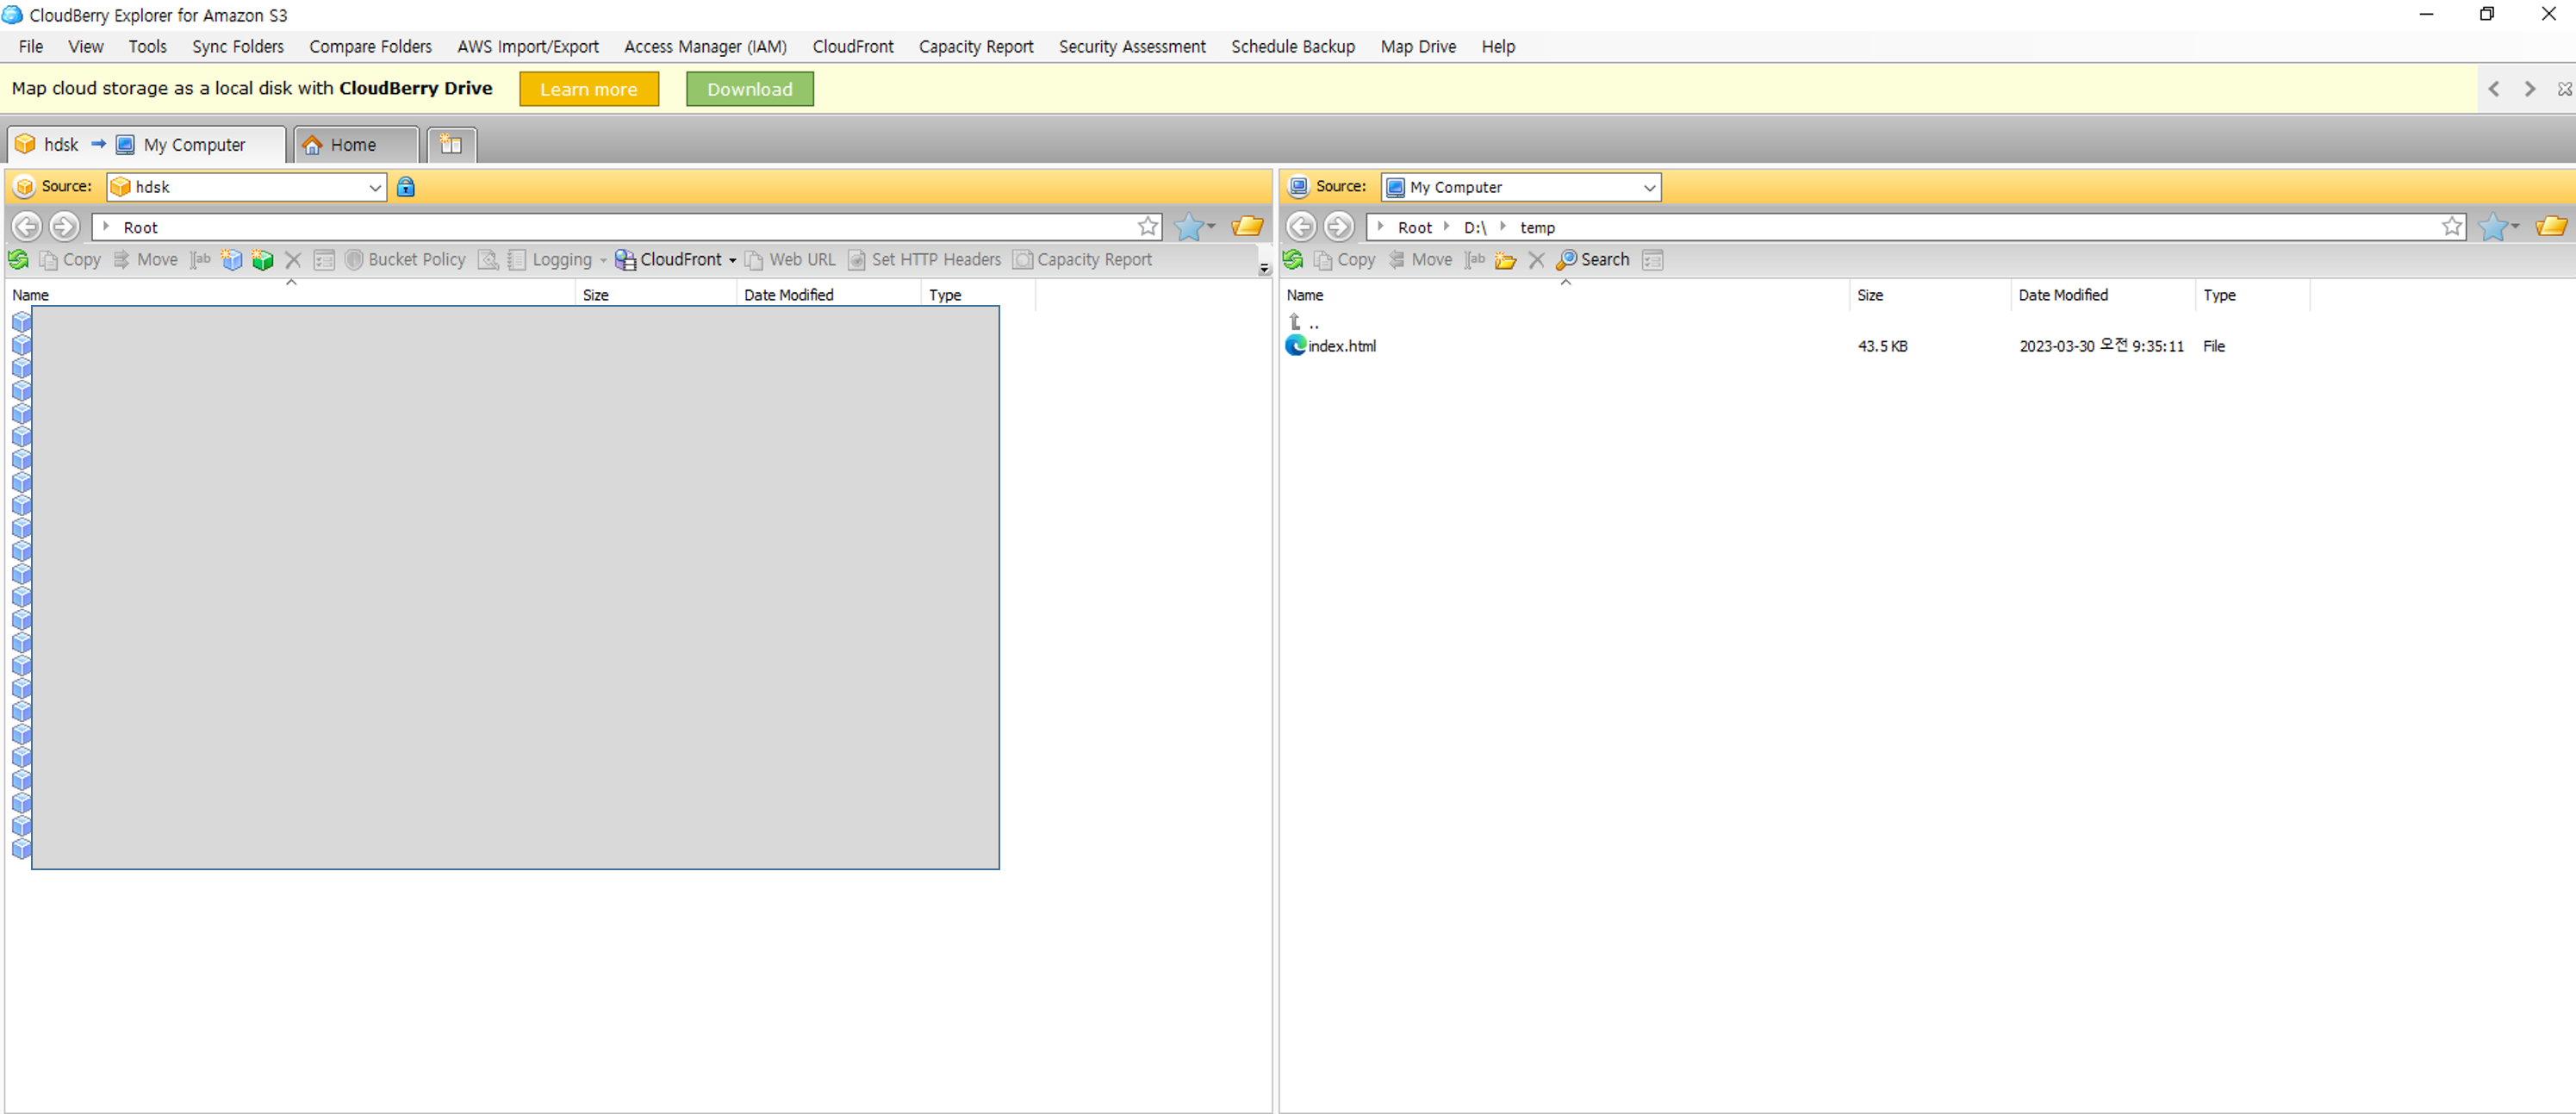Switch to the Home tab
Screen dimensions: 2576x1114
pos(352,145)
